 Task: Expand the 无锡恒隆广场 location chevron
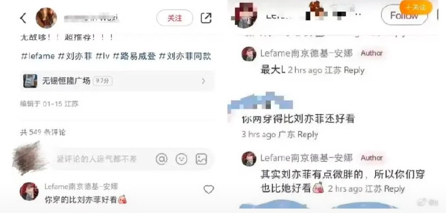coord(203,81)
